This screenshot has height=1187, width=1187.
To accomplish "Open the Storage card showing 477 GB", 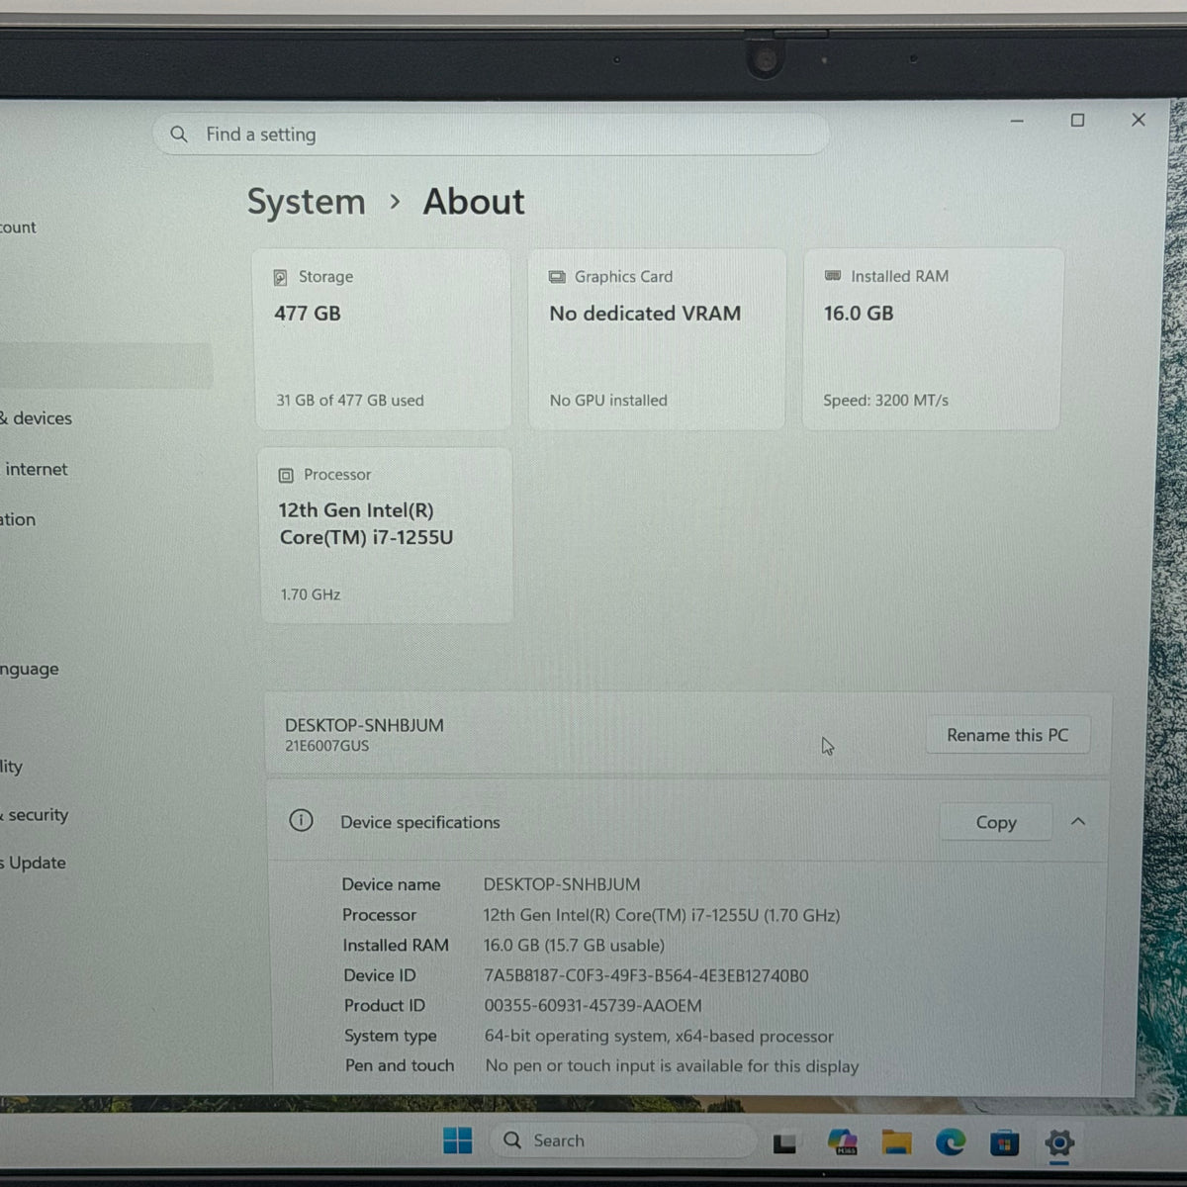I will (x=382, y=339).
